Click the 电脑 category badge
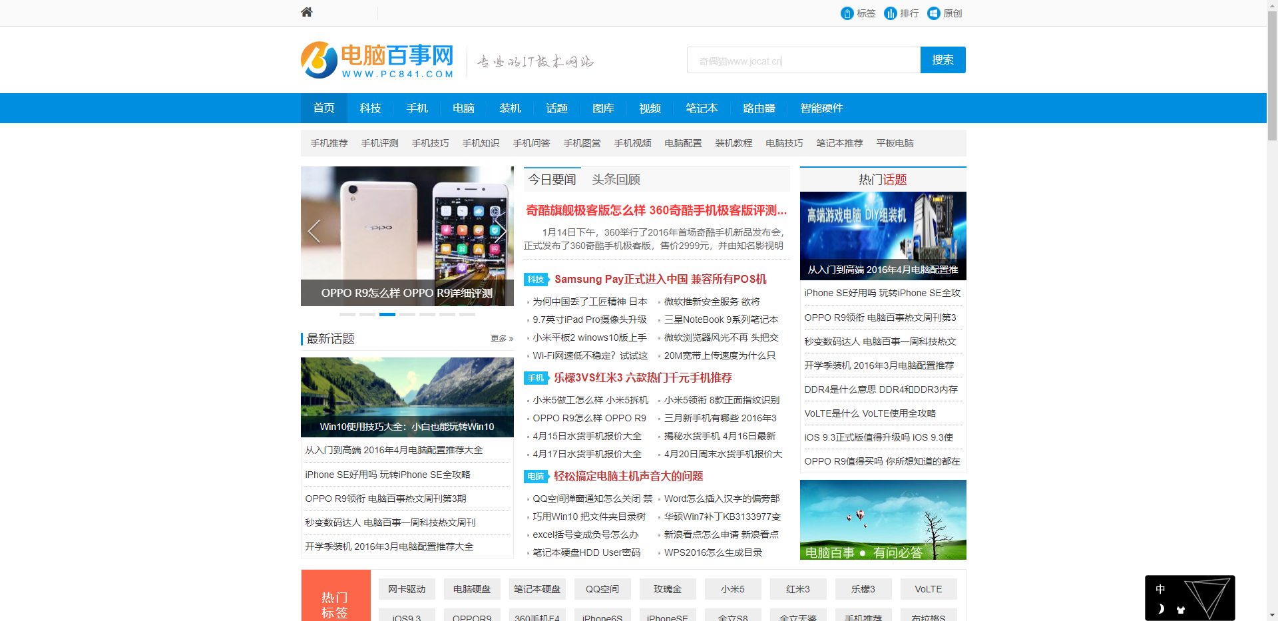The width and height of the screenshot is (1278, 621). [536, 477]
